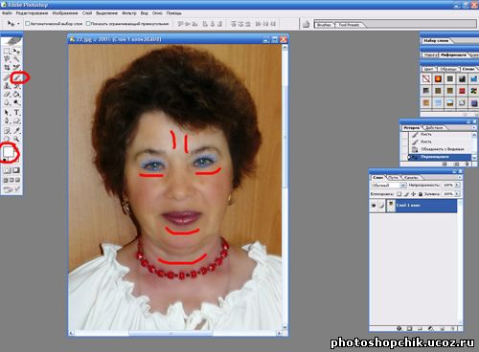The height and width of the screenshot is (352, 479).
Task: Open the Фильтр menu
Action: pyautogui.click(x=129, y=13)
